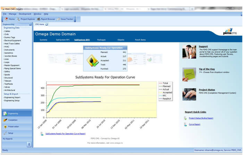Open Isometrics entry

[x=9, y=53]
